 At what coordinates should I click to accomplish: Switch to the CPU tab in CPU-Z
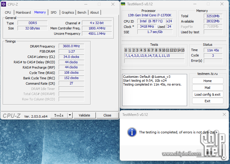pyautogui.click(x=8, y=12)
